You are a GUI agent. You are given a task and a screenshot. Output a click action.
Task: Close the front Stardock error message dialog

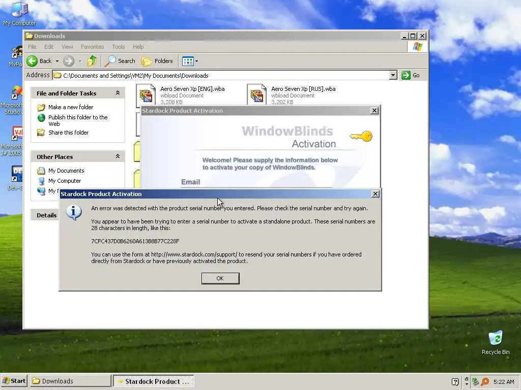375,193
